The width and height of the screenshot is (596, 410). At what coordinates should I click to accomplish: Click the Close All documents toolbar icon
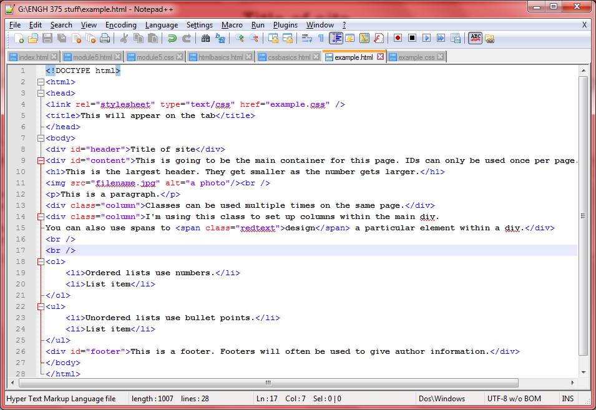click(90, 38)
